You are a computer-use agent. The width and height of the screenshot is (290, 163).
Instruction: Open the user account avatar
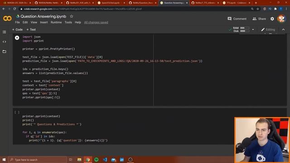(281, 19)
